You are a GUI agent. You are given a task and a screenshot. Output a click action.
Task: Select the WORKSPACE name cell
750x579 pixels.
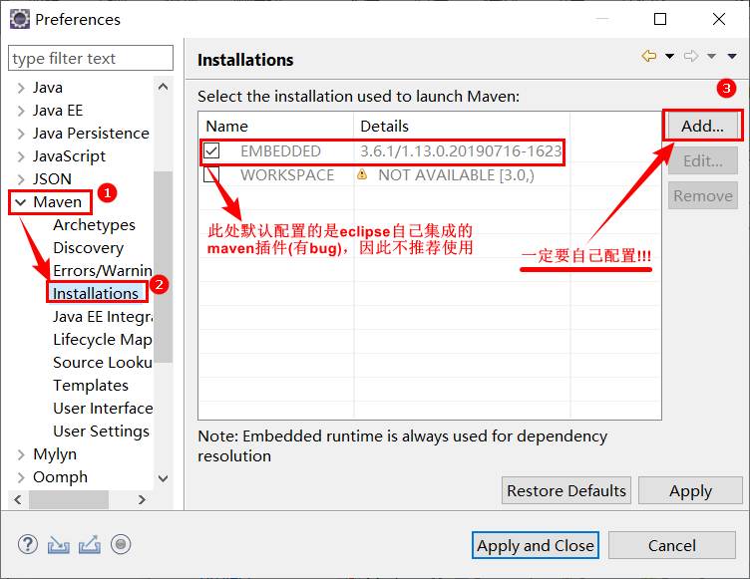tap(287, 175)
